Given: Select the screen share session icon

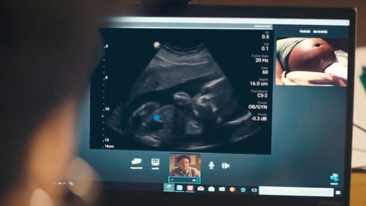Looking at the screenshot, I should (x=155, y=162).
